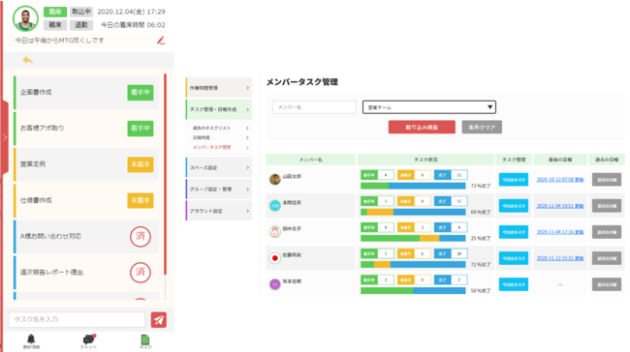The image size is (630, 352).
Task: Click 山田太郎's 73% progress bar
Action: coord(413,186)
